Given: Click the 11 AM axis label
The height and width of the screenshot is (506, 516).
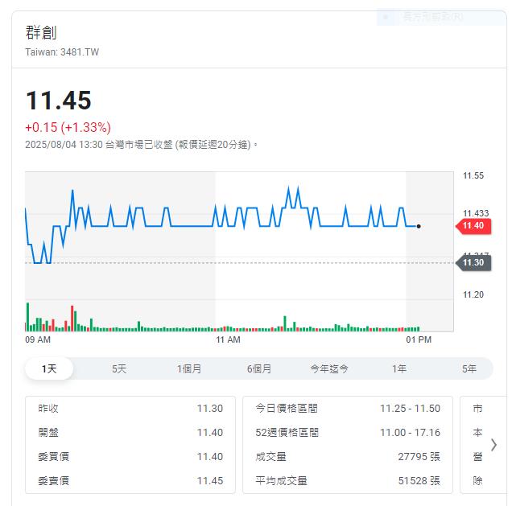Looking at the screenshot, I should point(228,339).
